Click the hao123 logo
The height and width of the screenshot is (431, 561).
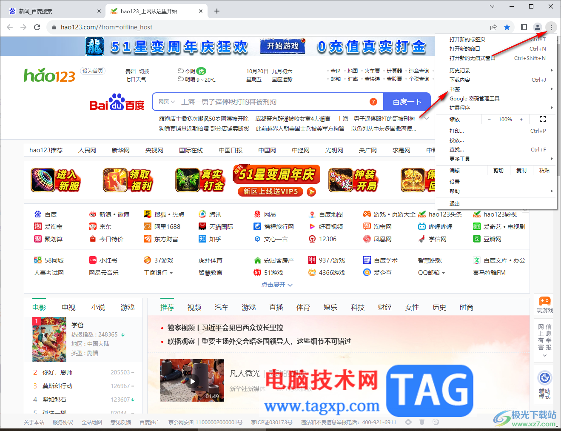click(49, 75)
